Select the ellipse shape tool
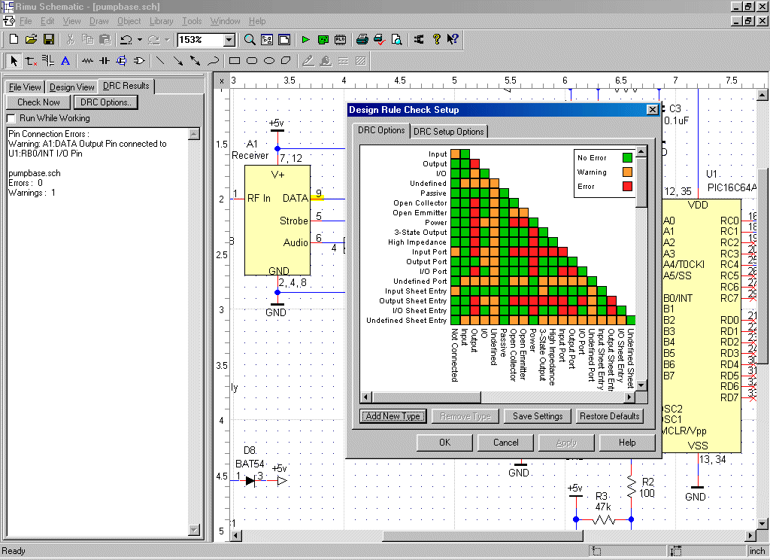Viewport: 770px width, 560px height. (x=268, y=61)
